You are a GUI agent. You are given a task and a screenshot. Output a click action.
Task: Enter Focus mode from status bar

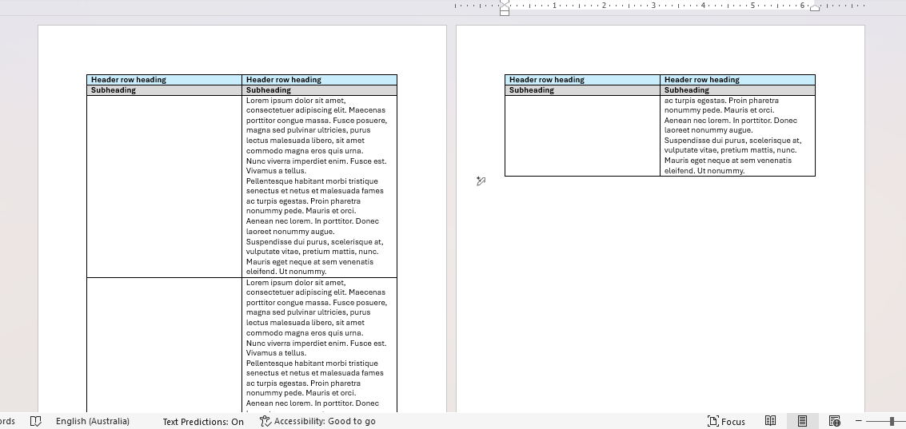click(x=726, y=421)
